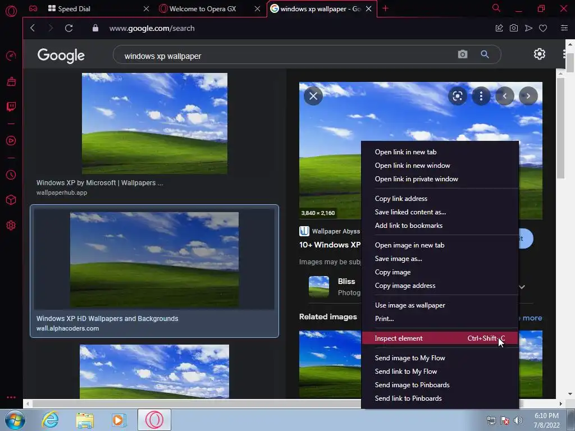Search tabs using magnifier in title bar

tap(496, 8)
